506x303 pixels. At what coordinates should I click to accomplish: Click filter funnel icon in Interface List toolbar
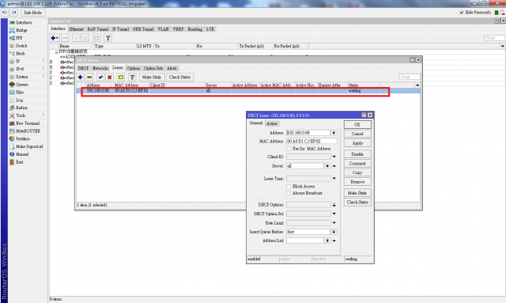[108, 38]
